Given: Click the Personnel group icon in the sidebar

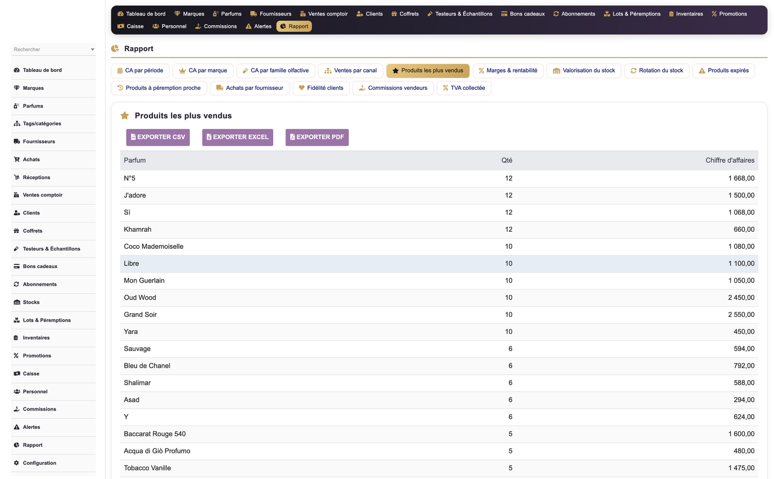Looking at the screenshot, I should point(17,392).
